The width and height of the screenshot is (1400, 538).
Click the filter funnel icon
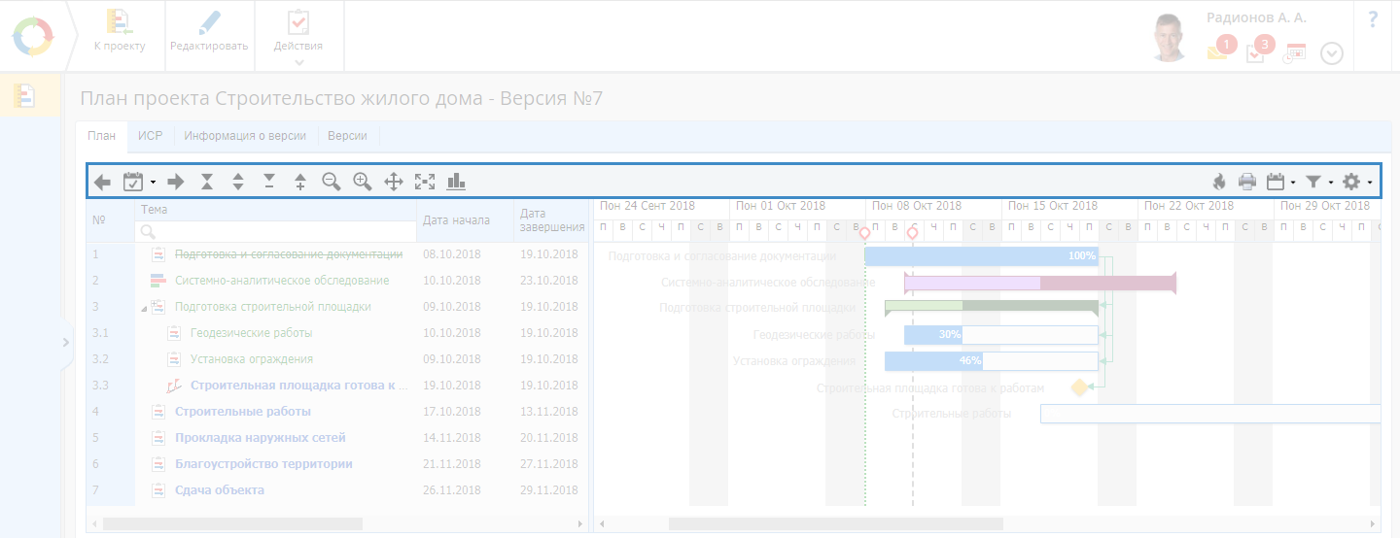point(1313,181)
